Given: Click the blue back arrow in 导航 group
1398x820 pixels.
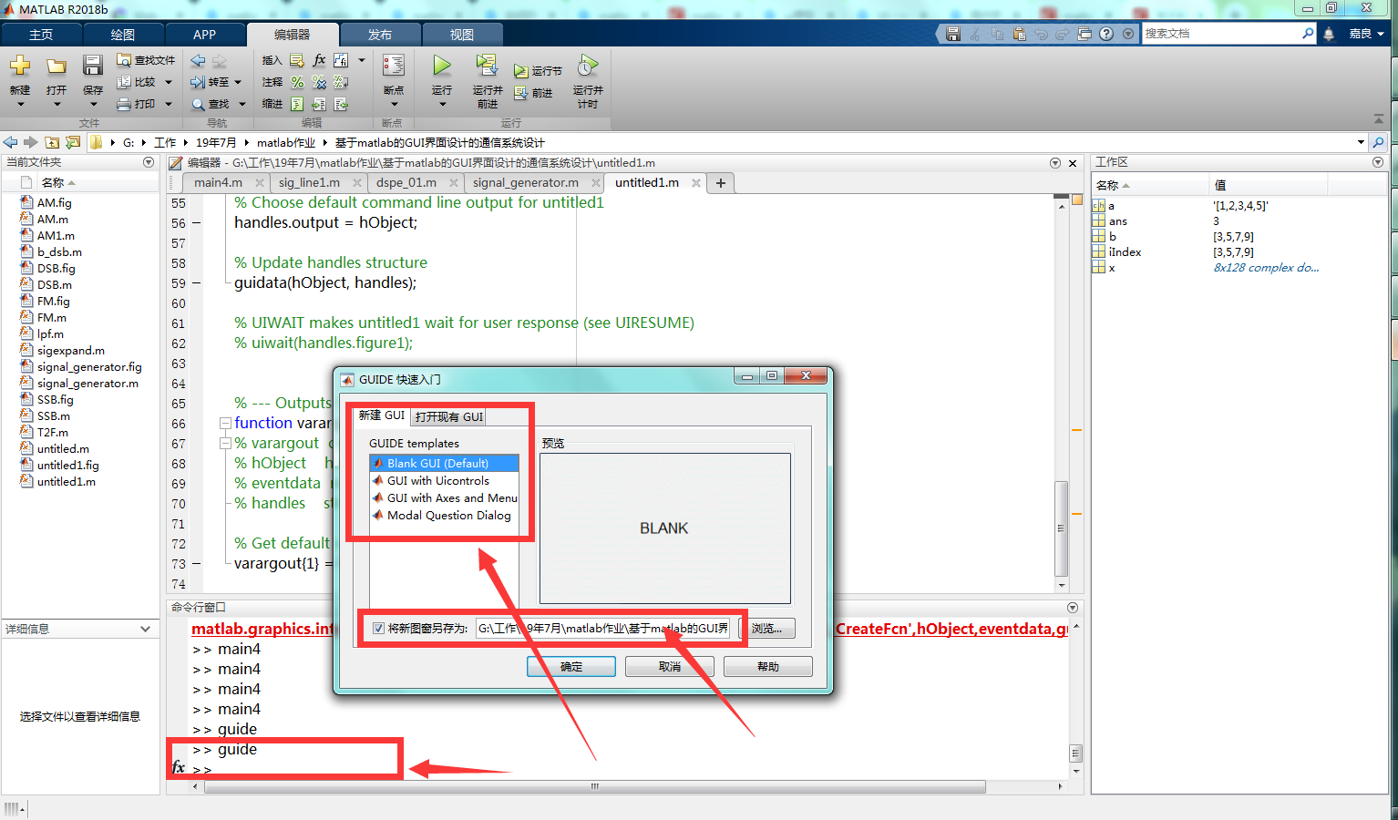Looking at the screenshot, I should (x=198, y=61).
